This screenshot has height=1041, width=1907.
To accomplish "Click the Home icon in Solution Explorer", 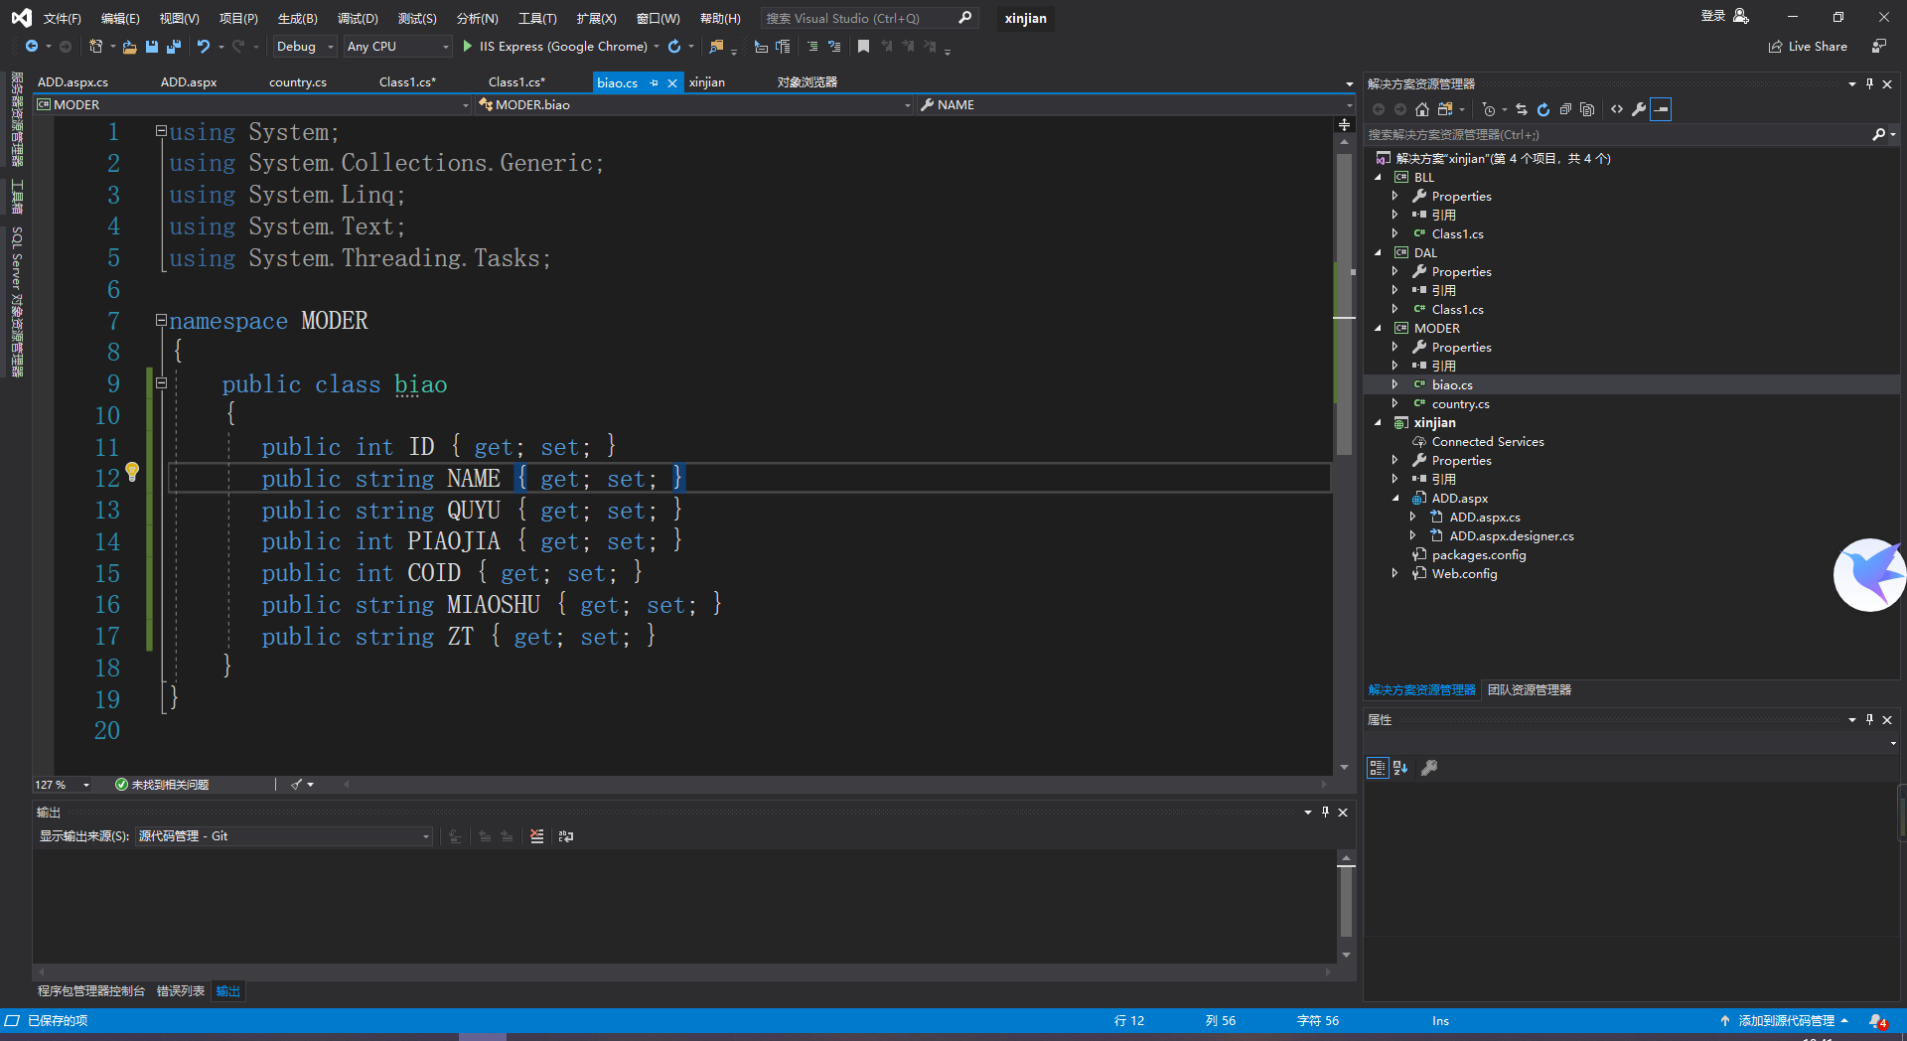I will [x=1422, y=109].
